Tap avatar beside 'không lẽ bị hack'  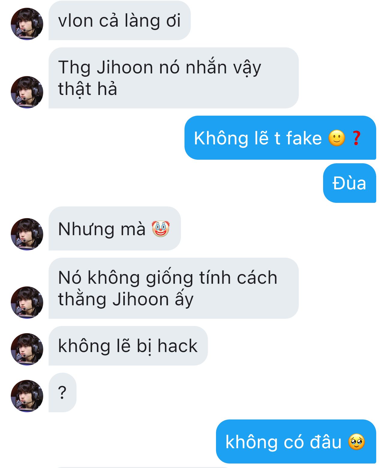pyautogui.click(x=27, y=349)
